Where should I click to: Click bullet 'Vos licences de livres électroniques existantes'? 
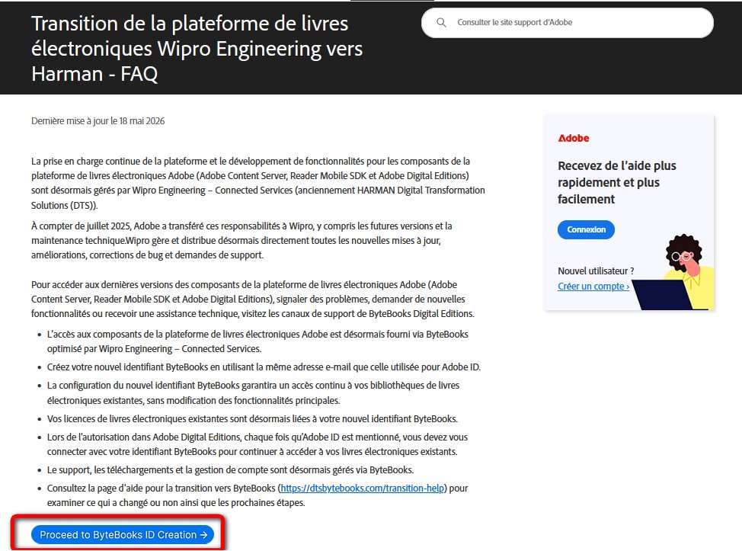click(252, 418)
